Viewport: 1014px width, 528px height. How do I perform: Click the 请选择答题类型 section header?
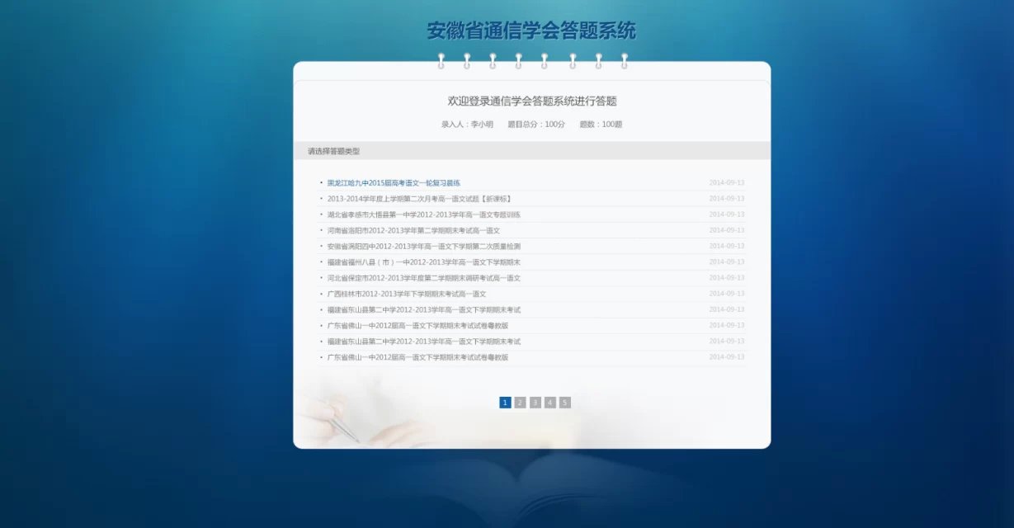333,152
